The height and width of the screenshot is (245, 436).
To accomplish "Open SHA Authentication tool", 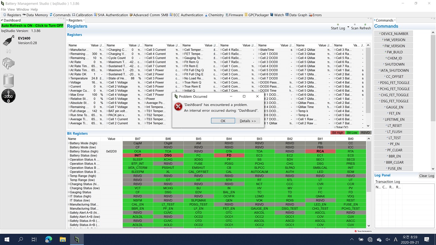I will pyautogui.click(x=111, y=15).
